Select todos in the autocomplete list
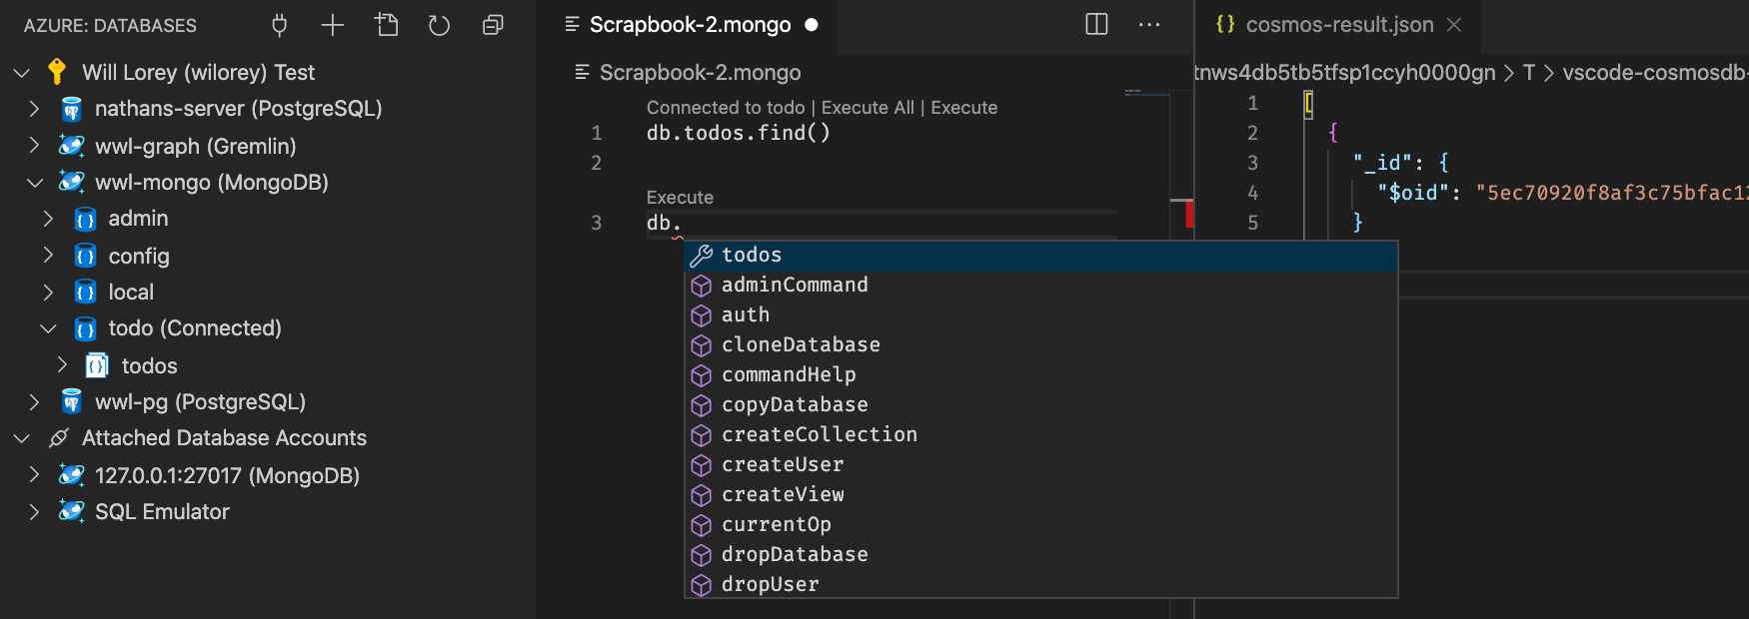The image size is (1749, 619). (x=752, y=256)
